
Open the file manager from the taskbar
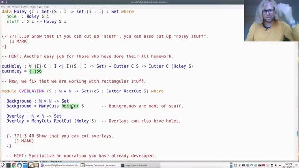25,165
